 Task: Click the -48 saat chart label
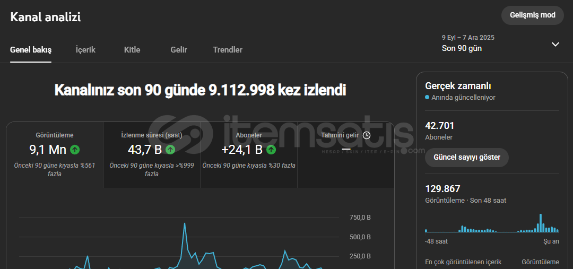436,241
